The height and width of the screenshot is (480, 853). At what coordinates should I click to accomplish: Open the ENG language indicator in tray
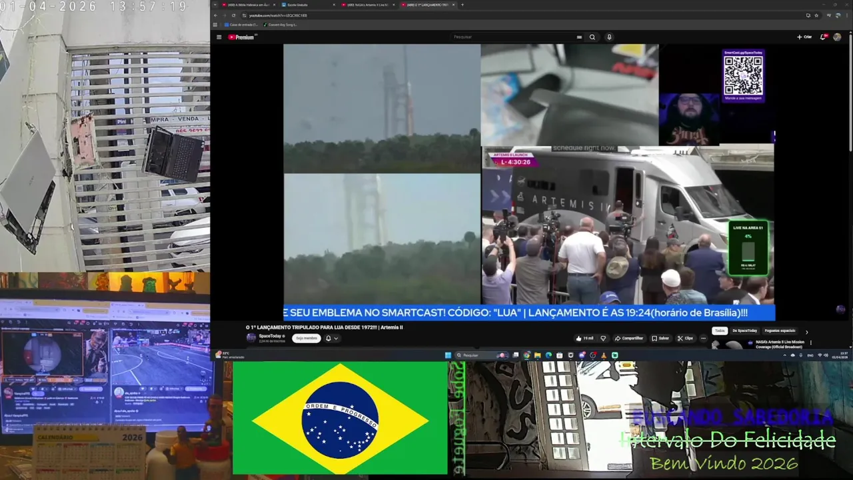[810, 355]
